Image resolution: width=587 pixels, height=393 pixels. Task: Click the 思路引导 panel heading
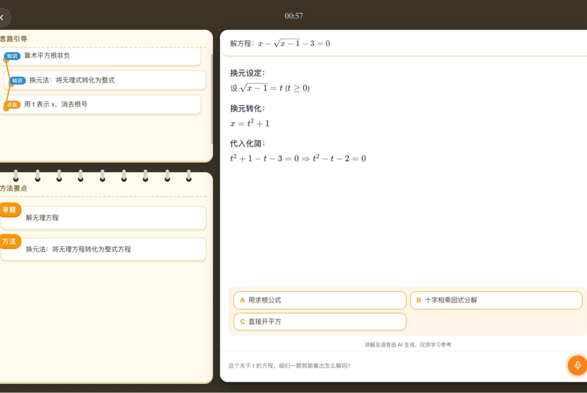tap(14, 38)
